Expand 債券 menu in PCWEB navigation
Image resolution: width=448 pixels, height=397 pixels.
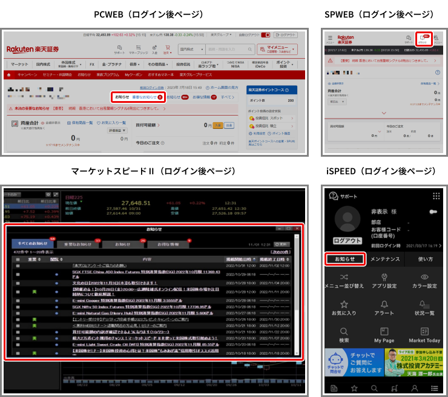tap(134, 64)
